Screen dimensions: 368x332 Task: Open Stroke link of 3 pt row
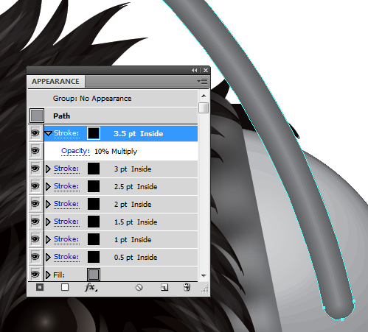(66, 169)
